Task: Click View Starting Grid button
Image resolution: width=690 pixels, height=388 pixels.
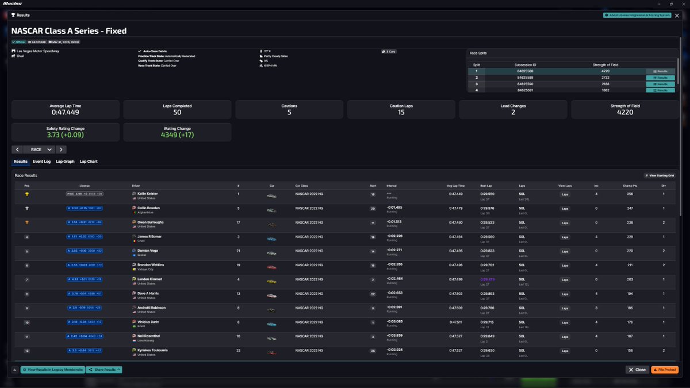Action: pyautogui.click(x=660, y=175)
